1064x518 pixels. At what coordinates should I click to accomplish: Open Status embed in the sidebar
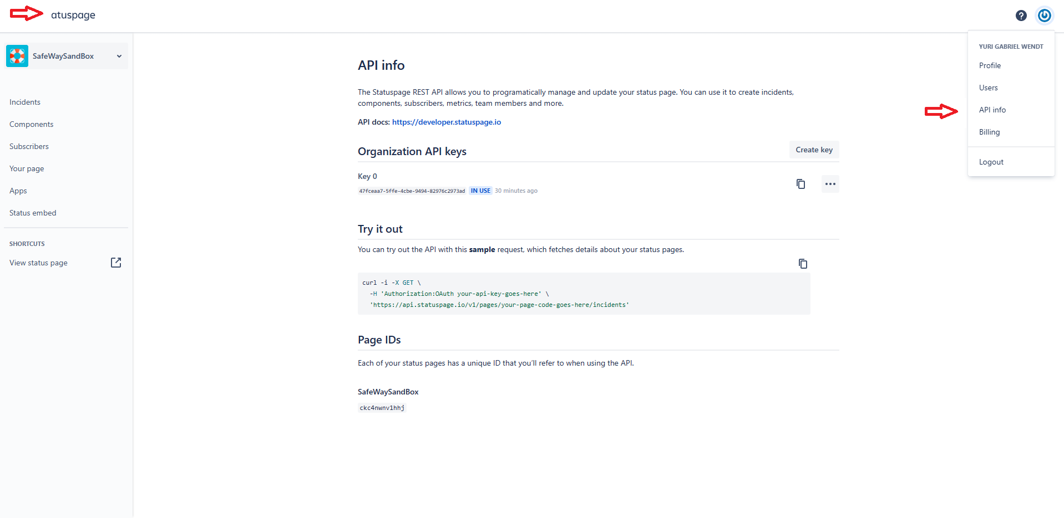(x=33, y=213)
